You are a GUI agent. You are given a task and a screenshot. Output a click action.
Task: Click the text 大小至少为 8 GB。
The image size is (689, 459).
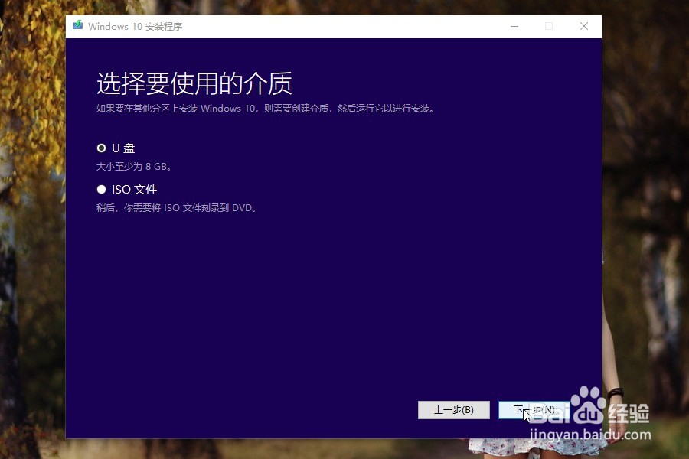pyautogui.click(x=134, y=167)
